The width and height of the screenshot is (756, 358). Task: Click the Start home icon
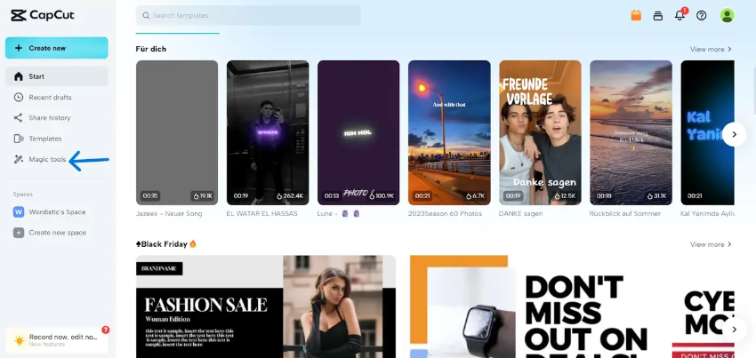(19, 76)
